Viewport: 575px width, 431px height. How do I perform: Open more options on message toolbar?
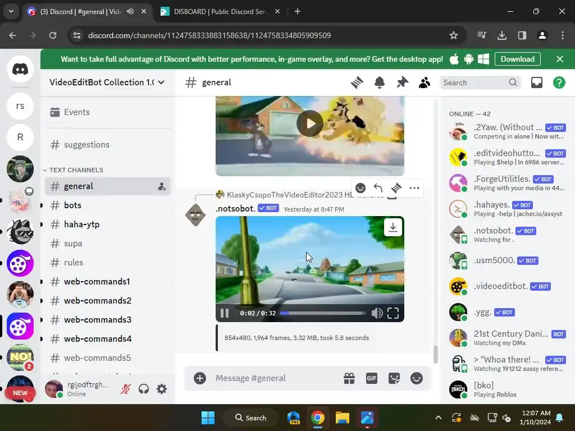pos(414,188)
